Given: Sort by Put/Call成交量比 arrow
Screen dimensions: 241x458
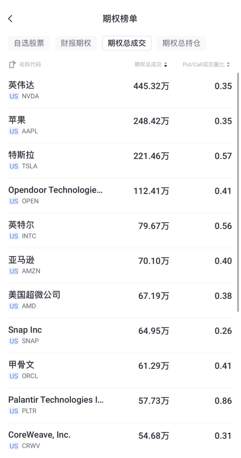Looking at the screenshot, I should pos(228,65).
